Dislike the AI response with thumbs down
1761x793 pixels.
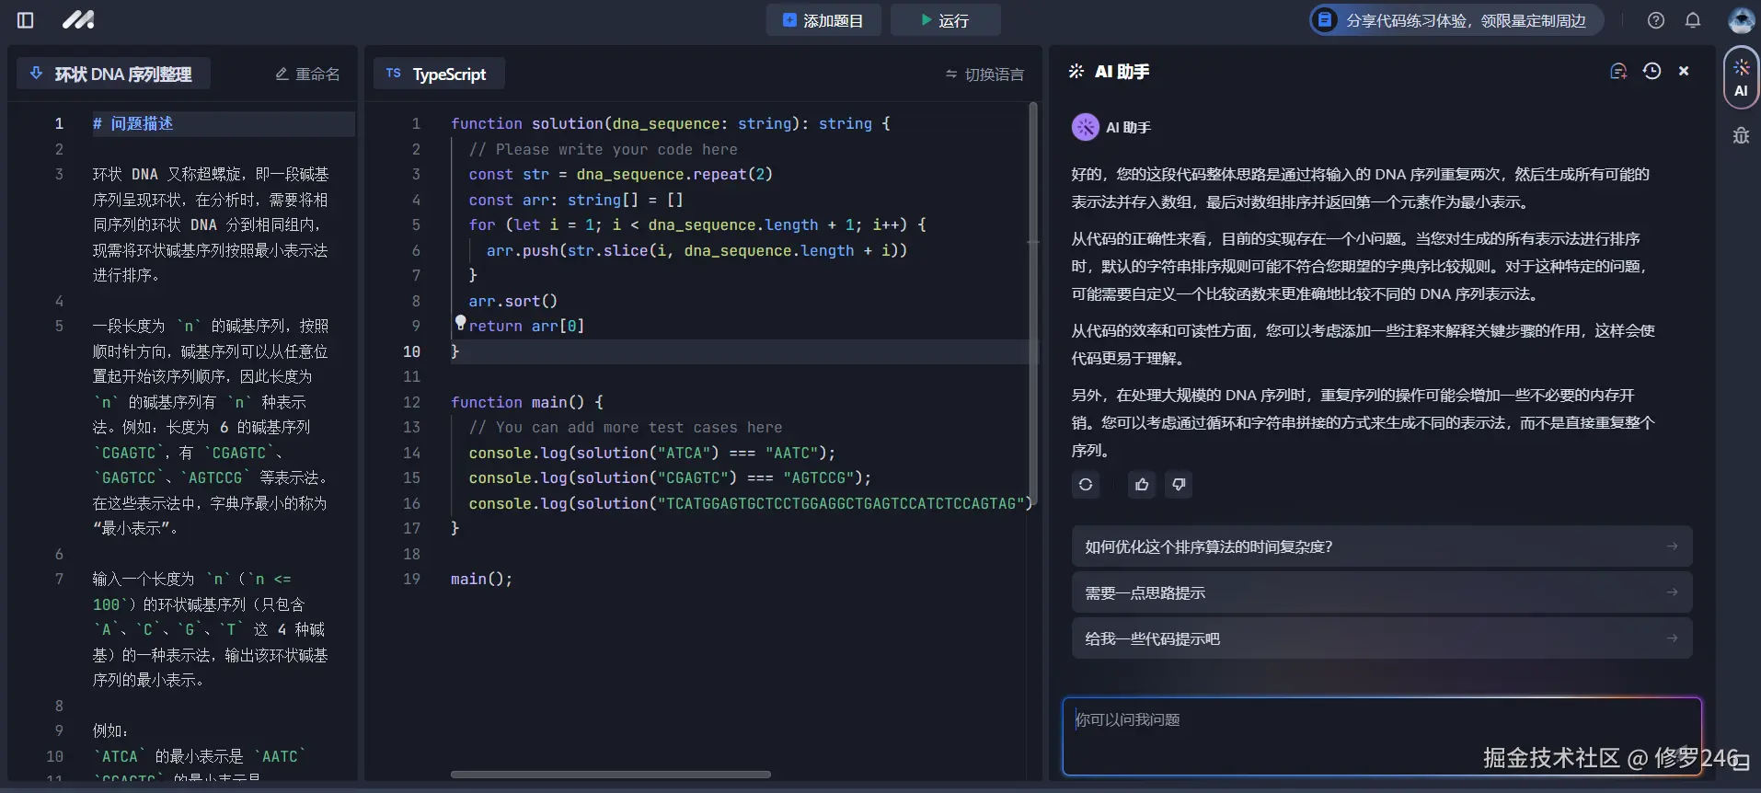tap(1179, 485)
